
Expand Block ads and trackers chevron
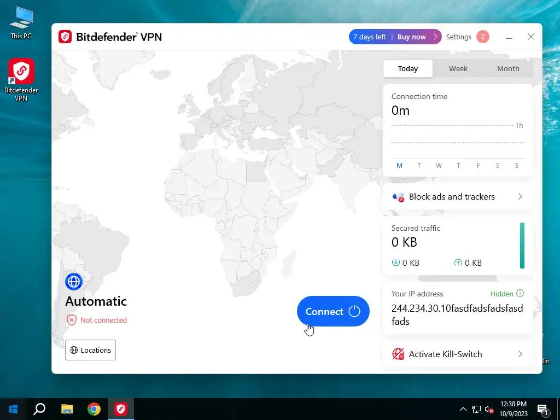[520, 197]
